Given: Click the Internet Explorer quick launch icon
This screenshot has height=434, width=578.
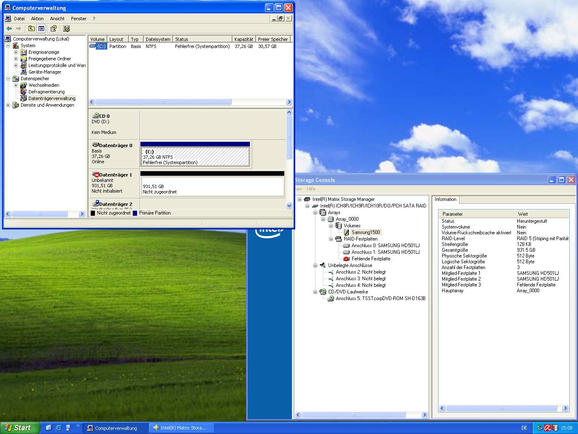Looking at the screenshot, I should (x=58, y=428).
